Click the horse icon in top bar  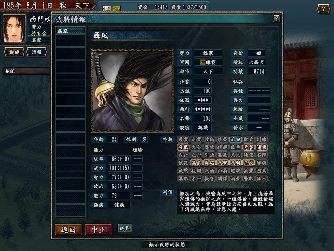click(x=117, y=9)
